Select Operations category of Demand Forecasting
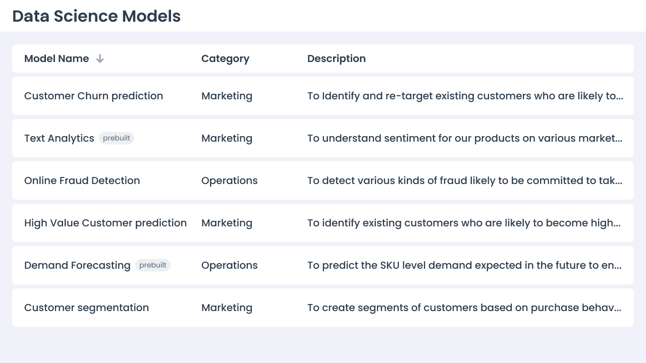646x363 pixels. coord(230,265)
